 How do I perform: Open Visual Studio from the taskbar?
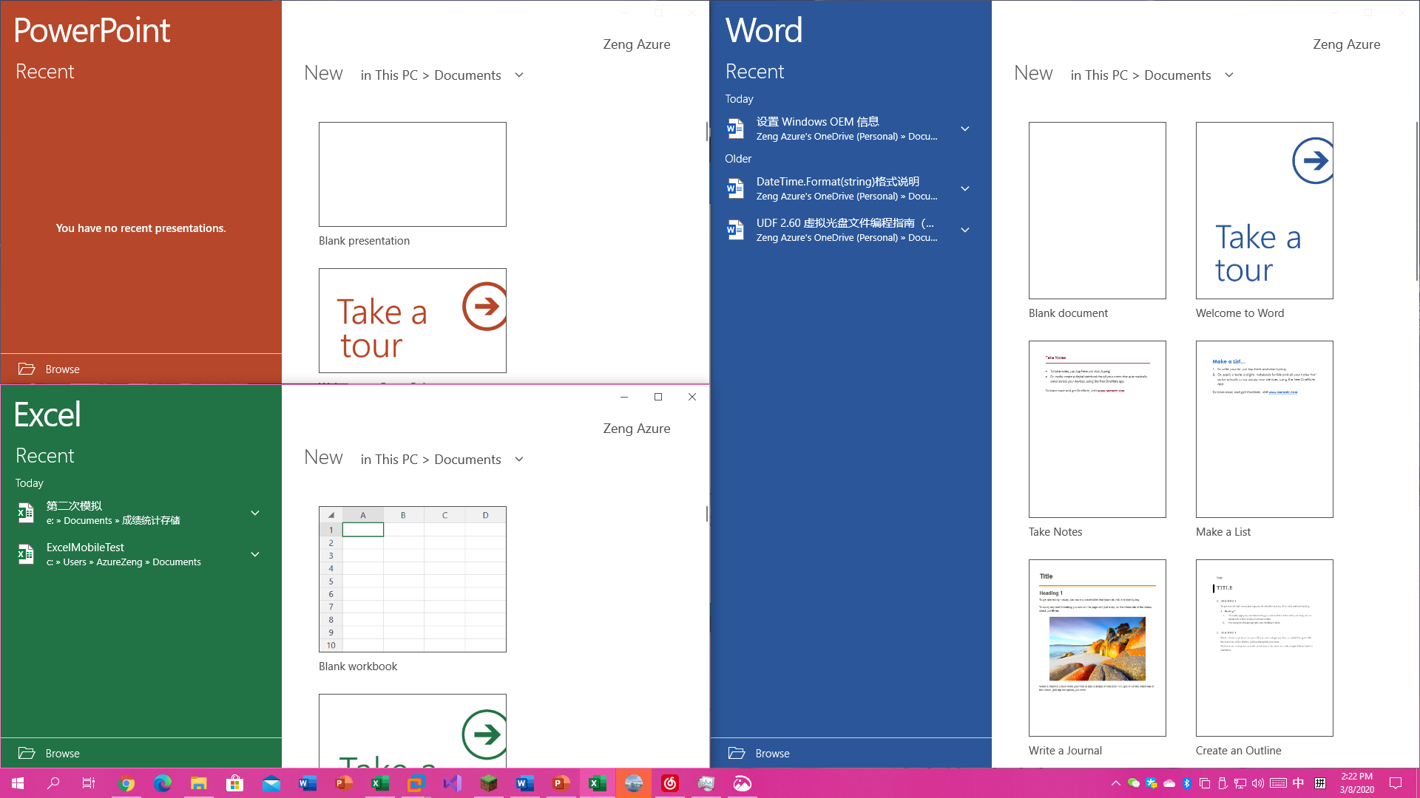pyautogui.click(x=452, y=783)
